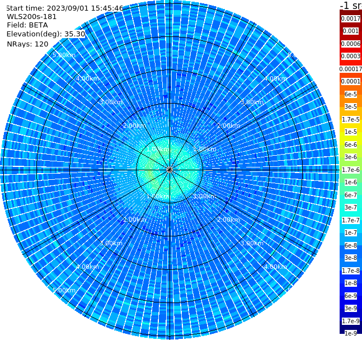Select the 6e-6 colorbar tick label
362x340 pixels.
[x=351, y=145]
